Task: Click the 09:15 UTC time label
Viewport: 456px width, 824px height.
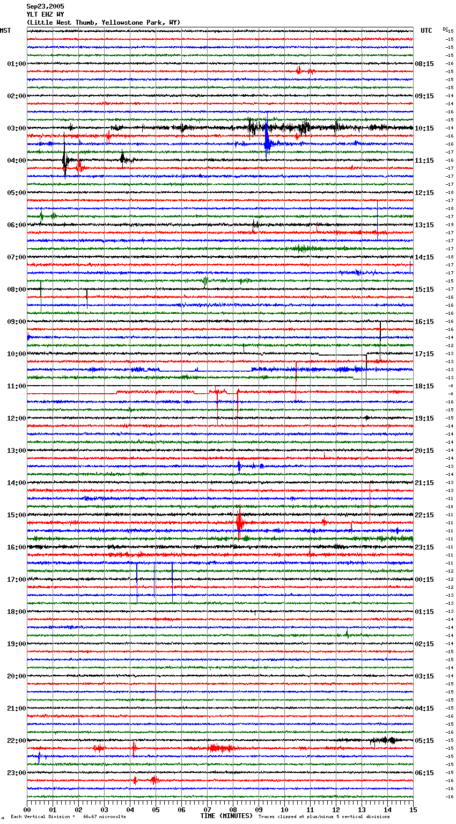Action: click(x=424, y=96)
